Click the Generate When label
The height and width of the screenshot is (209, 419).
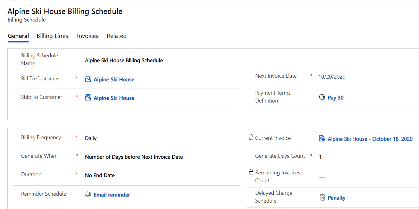point(39,156)
